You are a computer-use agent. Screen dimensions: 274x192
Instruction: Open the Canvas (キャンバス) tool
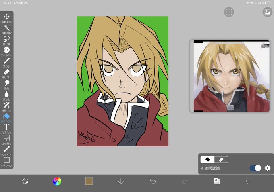6,162
